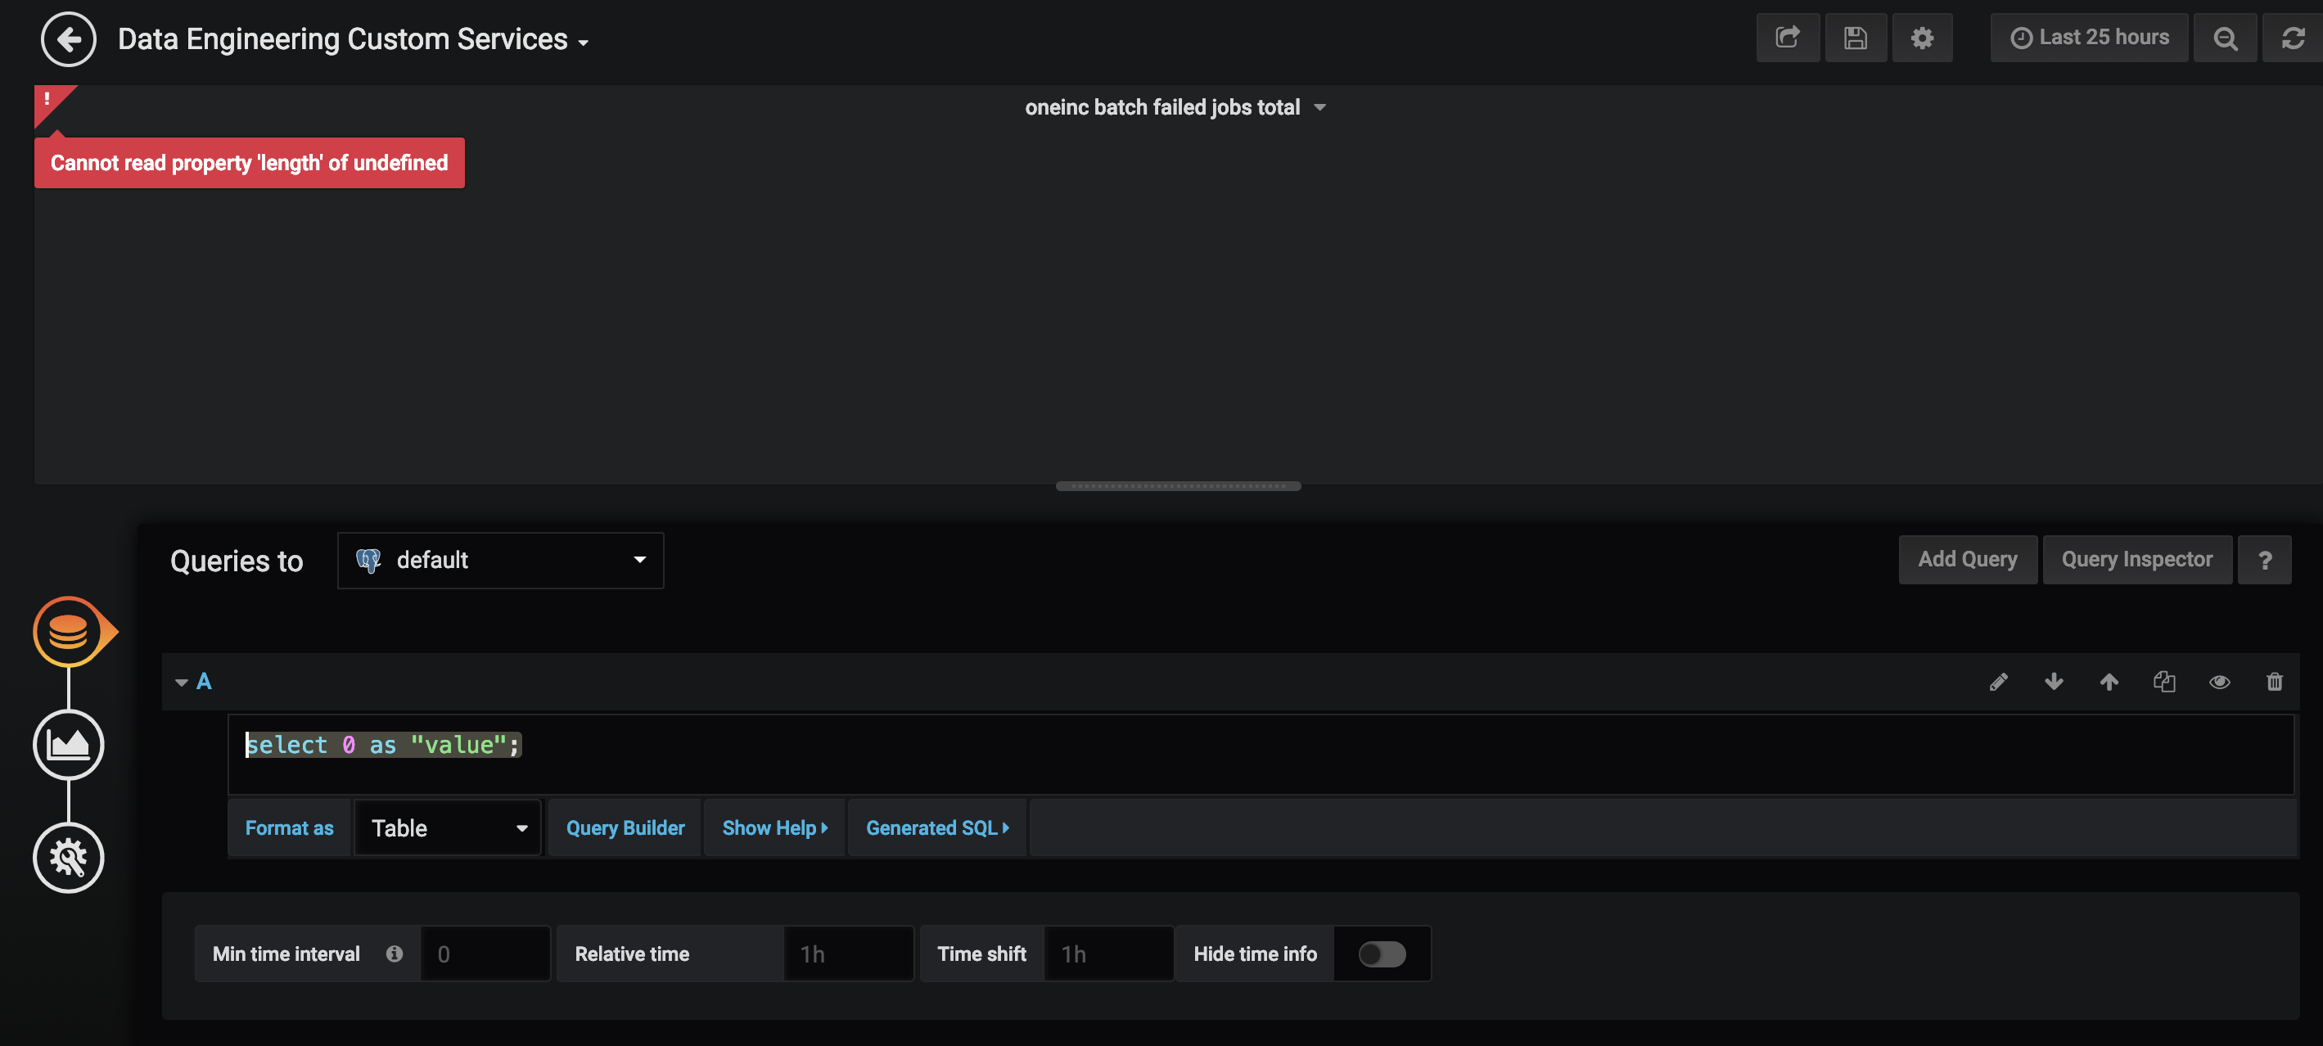Collapse query A row
This screenshot has height=1046, width=2323.
point(181,683)
